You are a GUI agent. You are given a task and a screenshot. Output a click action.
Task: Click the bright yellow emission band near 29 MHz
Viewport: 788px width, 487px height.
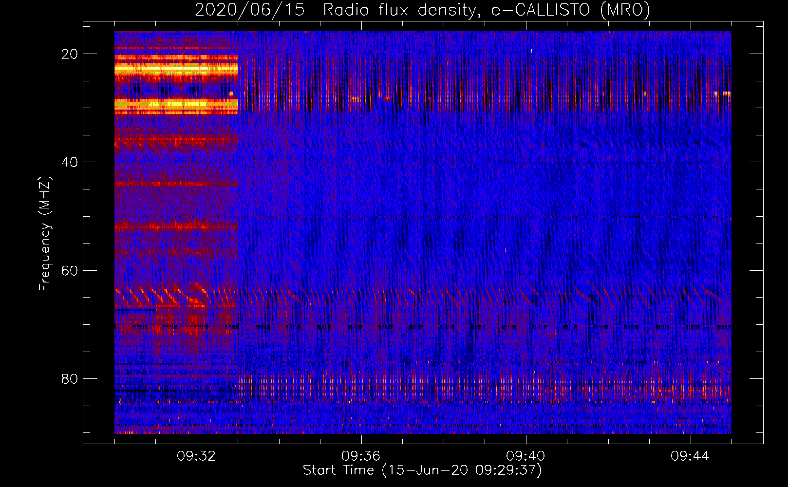click(x=176, y=104)
